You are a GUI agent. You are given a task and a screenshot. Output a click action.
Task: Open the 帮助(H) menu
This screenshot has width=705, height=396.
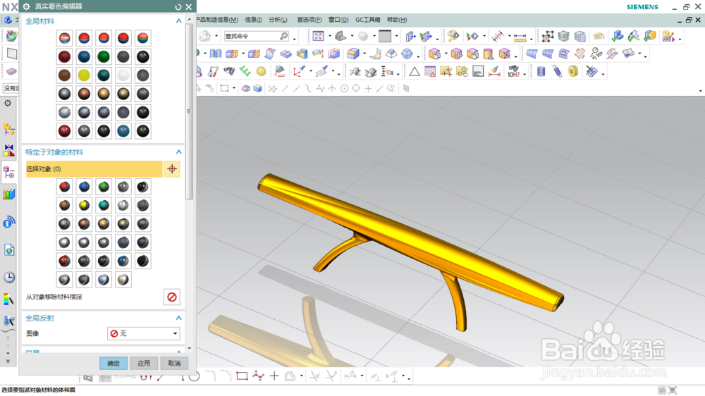pos(396,20)
